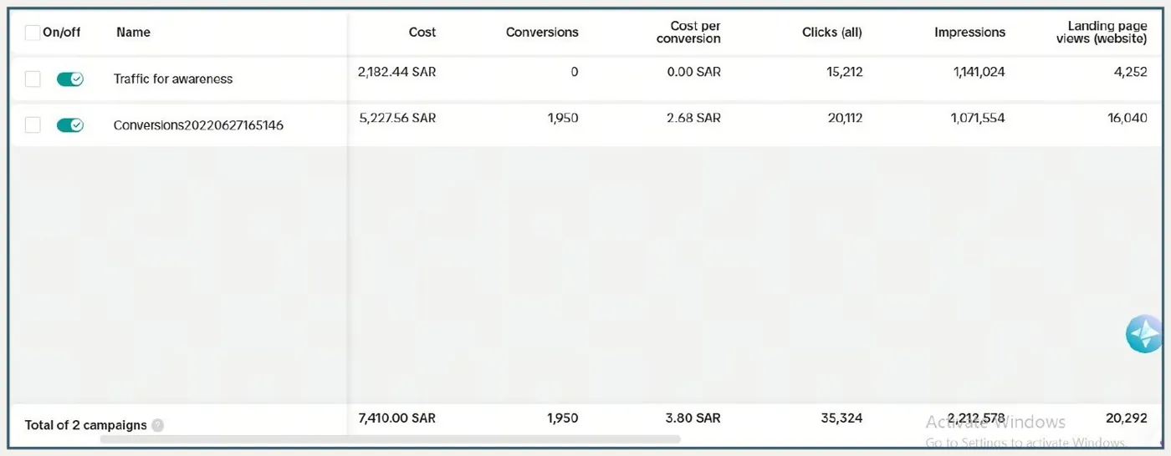Sort by the Cost column header
Viewport: 1171px width, 456px height.
[422, 32]
